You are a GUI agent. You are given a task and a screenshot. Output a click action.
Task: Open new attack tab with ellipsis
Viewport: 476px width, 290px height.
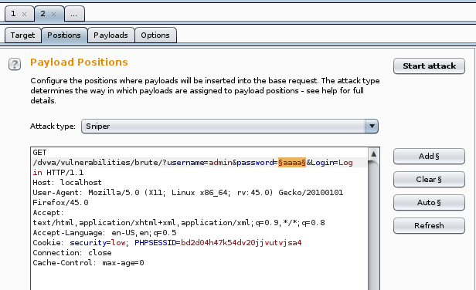[x=73, y=14]
